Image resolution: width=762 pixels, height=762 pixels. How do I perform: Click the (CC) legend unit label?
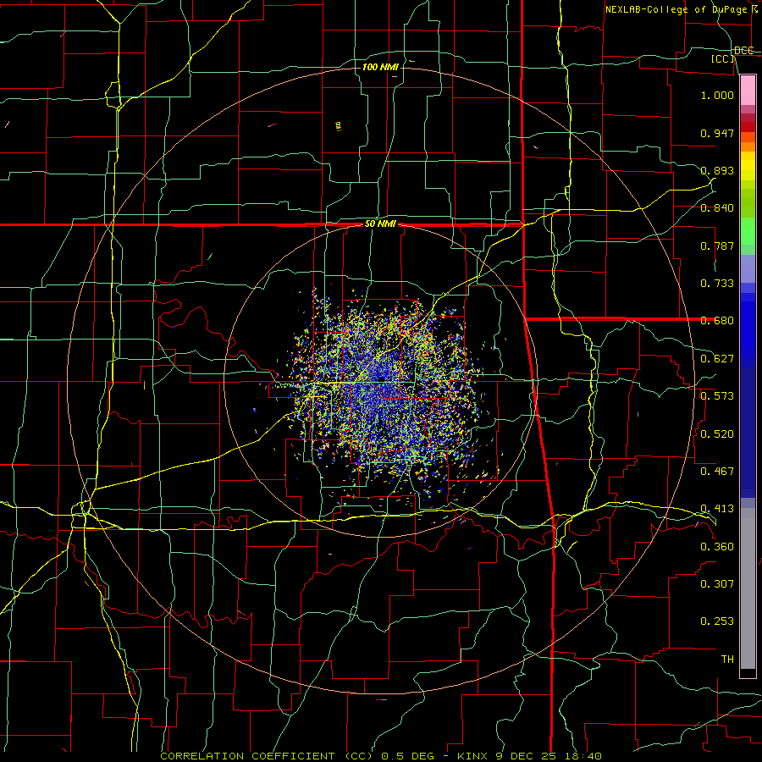click(723, 58)
